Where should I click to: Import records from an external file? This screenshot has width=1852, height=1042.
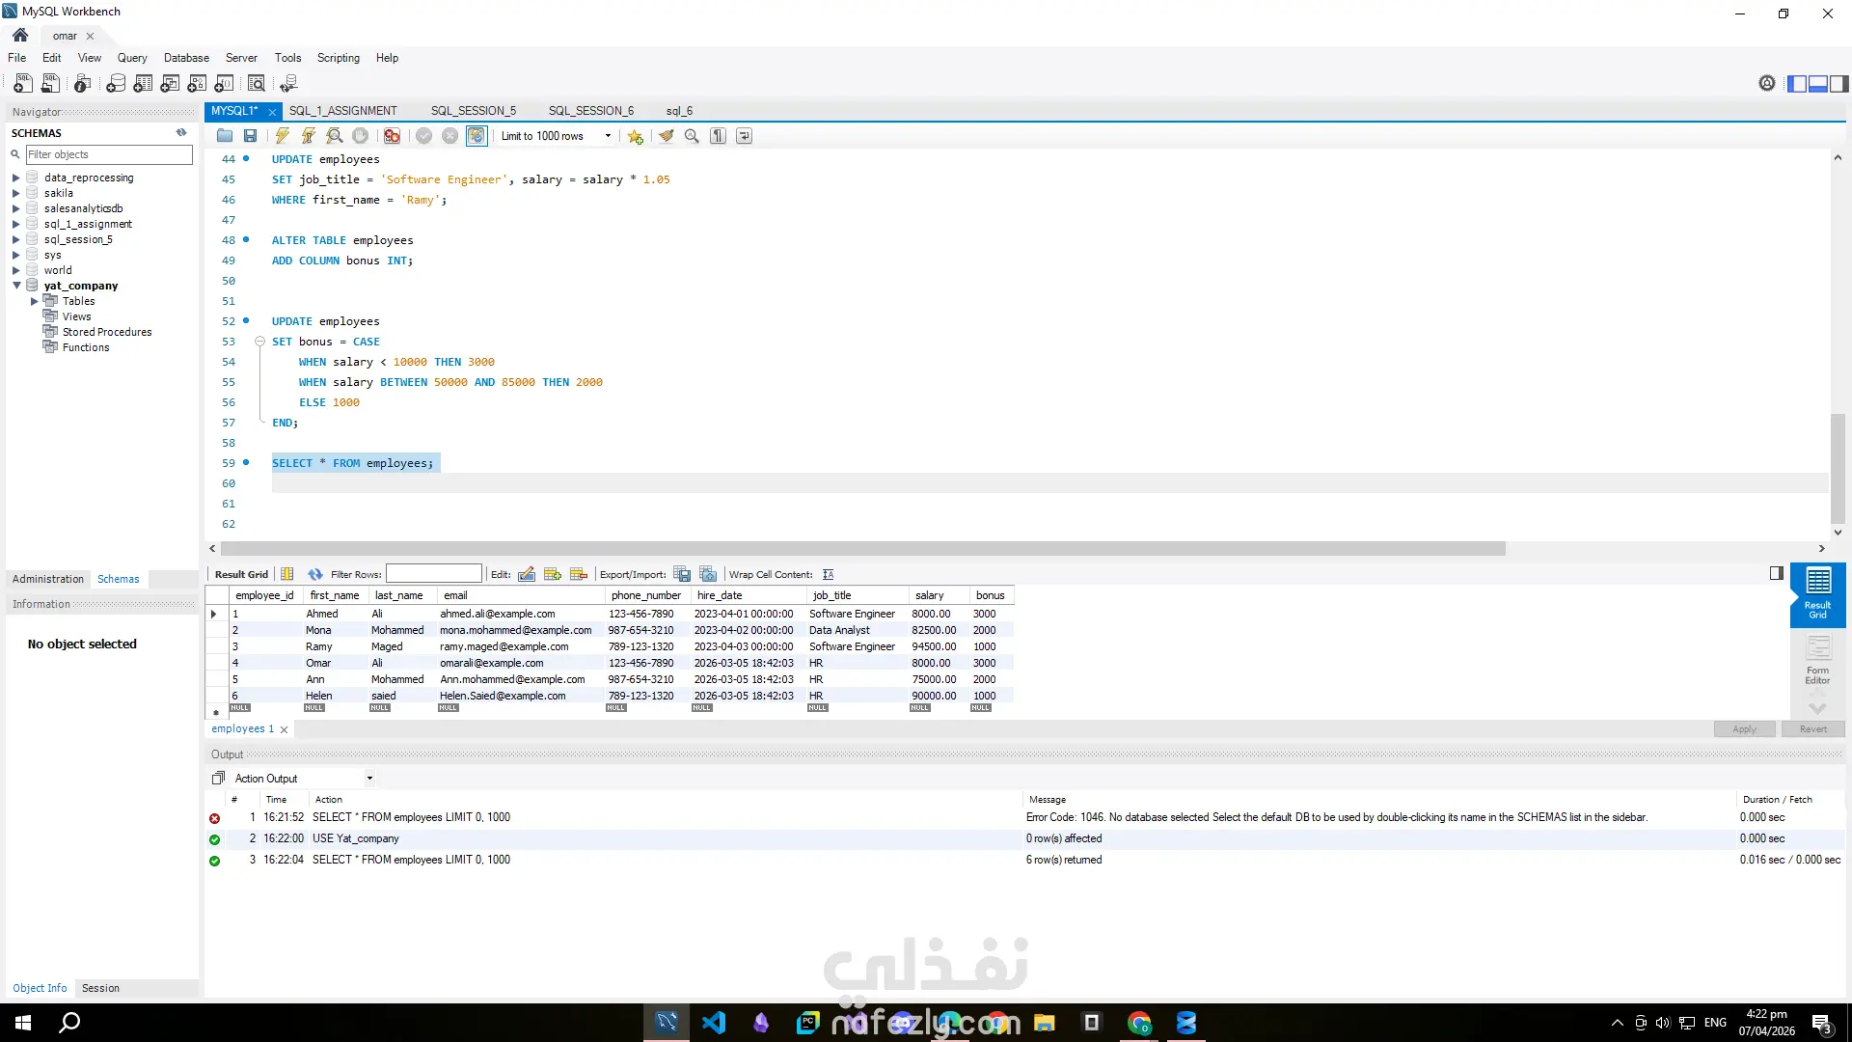[x=708, y=574]
